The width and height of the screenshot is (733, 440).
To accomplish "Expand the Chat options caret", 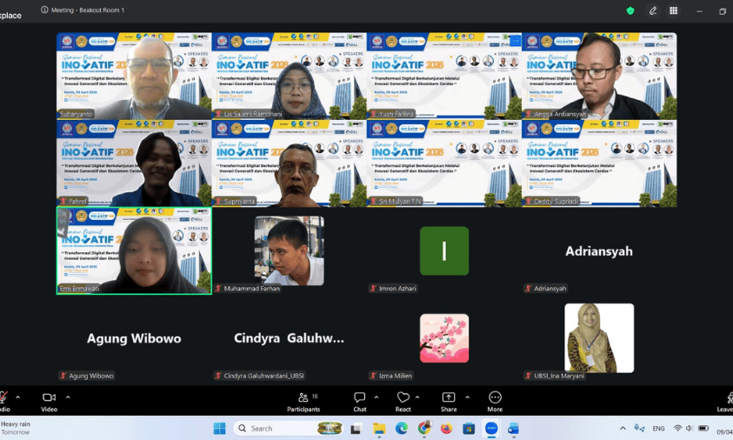I will [376, 397].
